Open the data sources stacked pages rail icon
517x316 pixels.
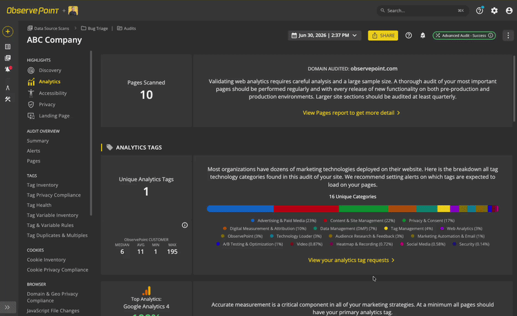[8, 58]
